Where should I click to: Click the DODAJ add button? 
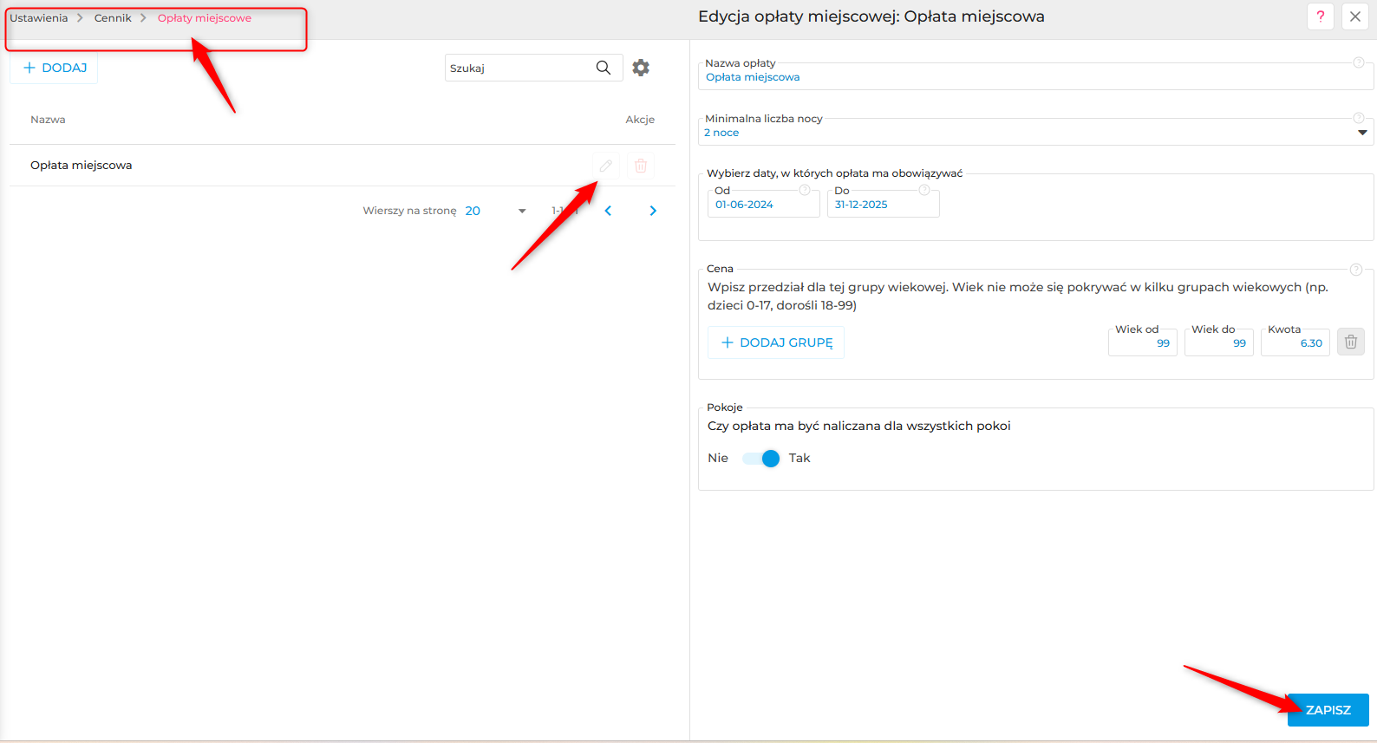point(54,68)
